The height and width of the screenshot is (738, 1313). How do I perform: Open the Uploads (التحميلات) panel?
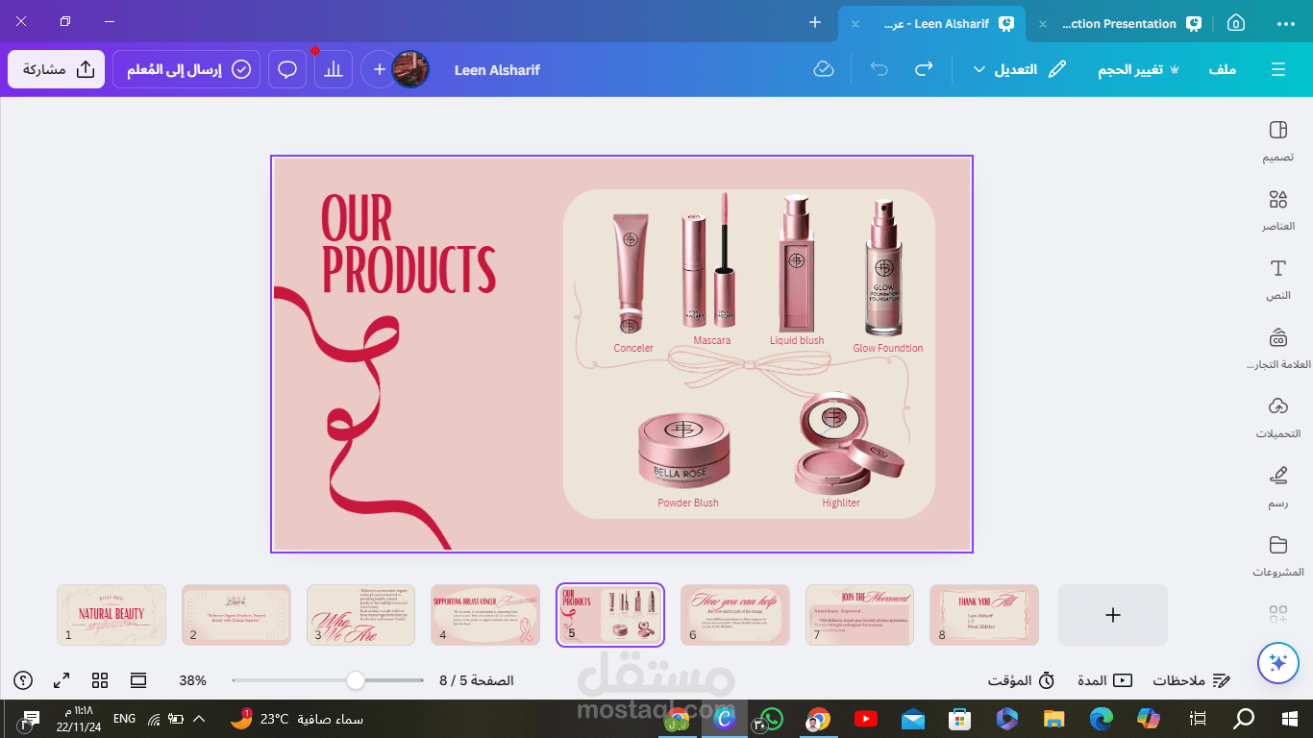pyautogui.click(x=1277, y=418)
